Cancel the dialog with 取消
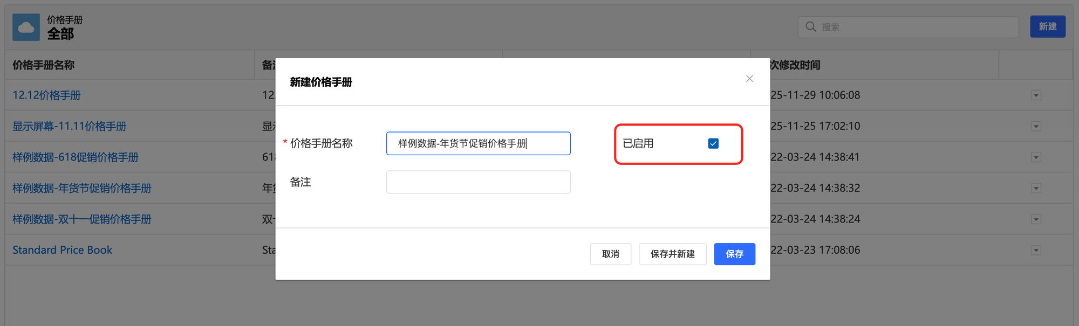Screen dimensions: 1079x326 (x=610, y=254)
